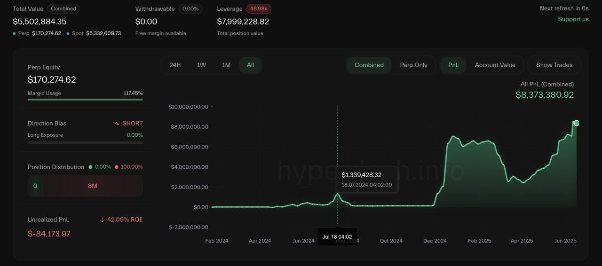
Task: Click the $8,373,380.92 All PnL value
Action: point(545,95)
